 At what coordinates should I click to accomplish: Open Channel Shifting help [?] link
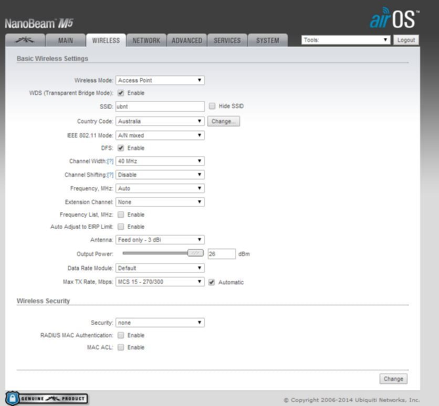pos(110,175)
